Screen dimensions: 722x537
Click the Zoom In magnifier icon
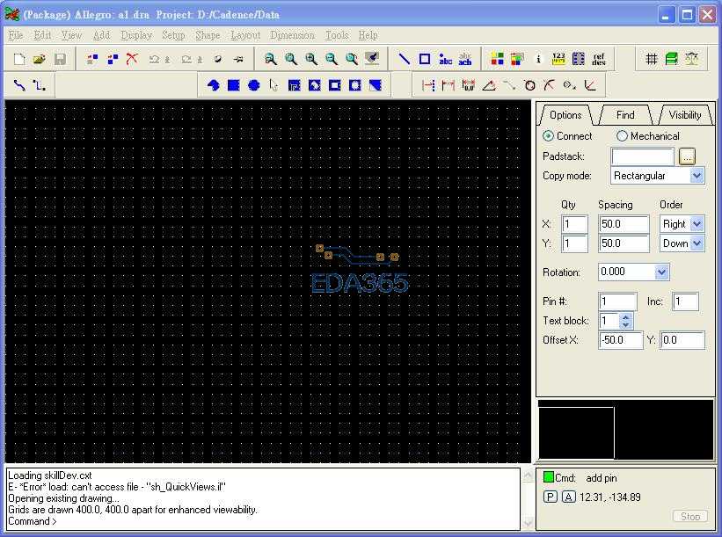(310, 59)
